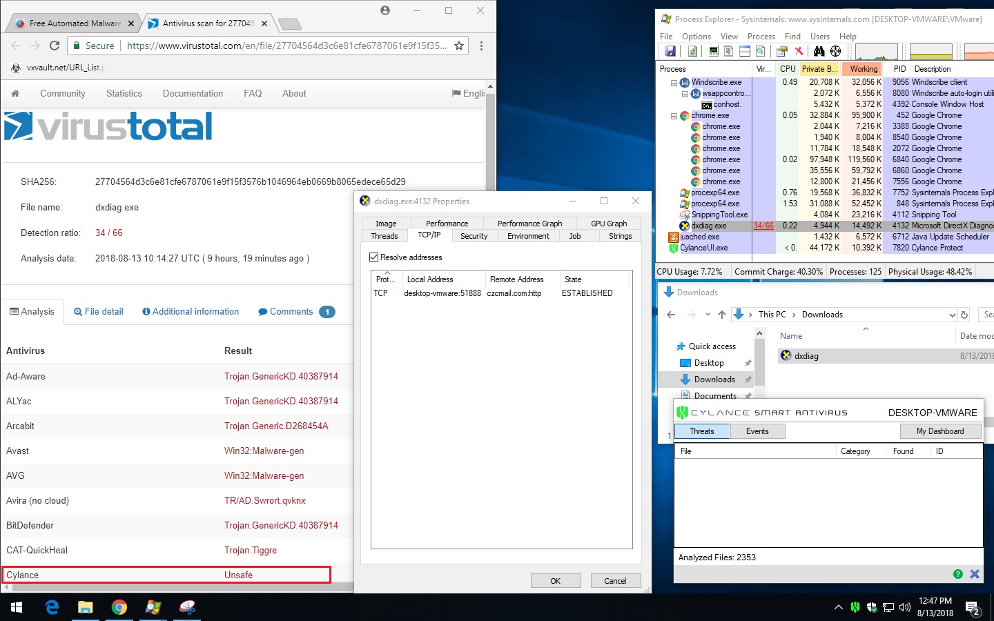Click the green help icon in Cylance

(x=958, y=574)
